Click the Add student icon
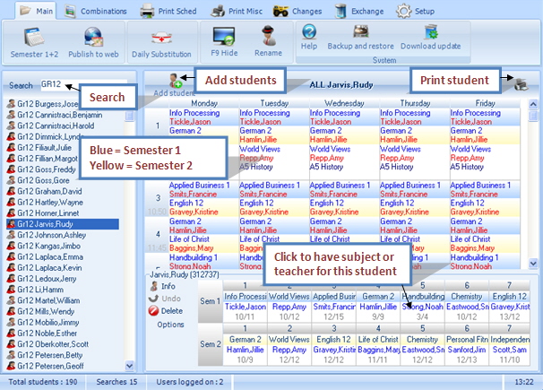The image size is (543, 390). pyautogui.click(x=176, y=81)
